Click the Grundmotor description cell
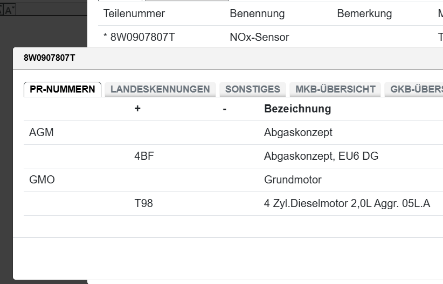 [x=293, y=180]
